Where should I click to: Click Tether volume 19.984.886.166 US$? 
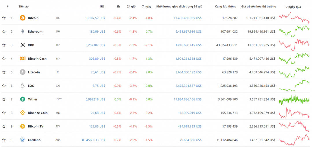(x=188, y=99)
